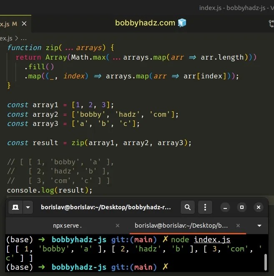Screen dimensions: 274x276
Task: Click the terminal title borislav@borislav:~/Desktop/bobbyhadz-r...
Action: (x=106, y=207)
